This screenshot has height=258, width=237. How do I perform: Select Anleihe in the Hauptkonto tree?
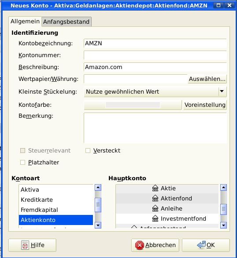167,208
